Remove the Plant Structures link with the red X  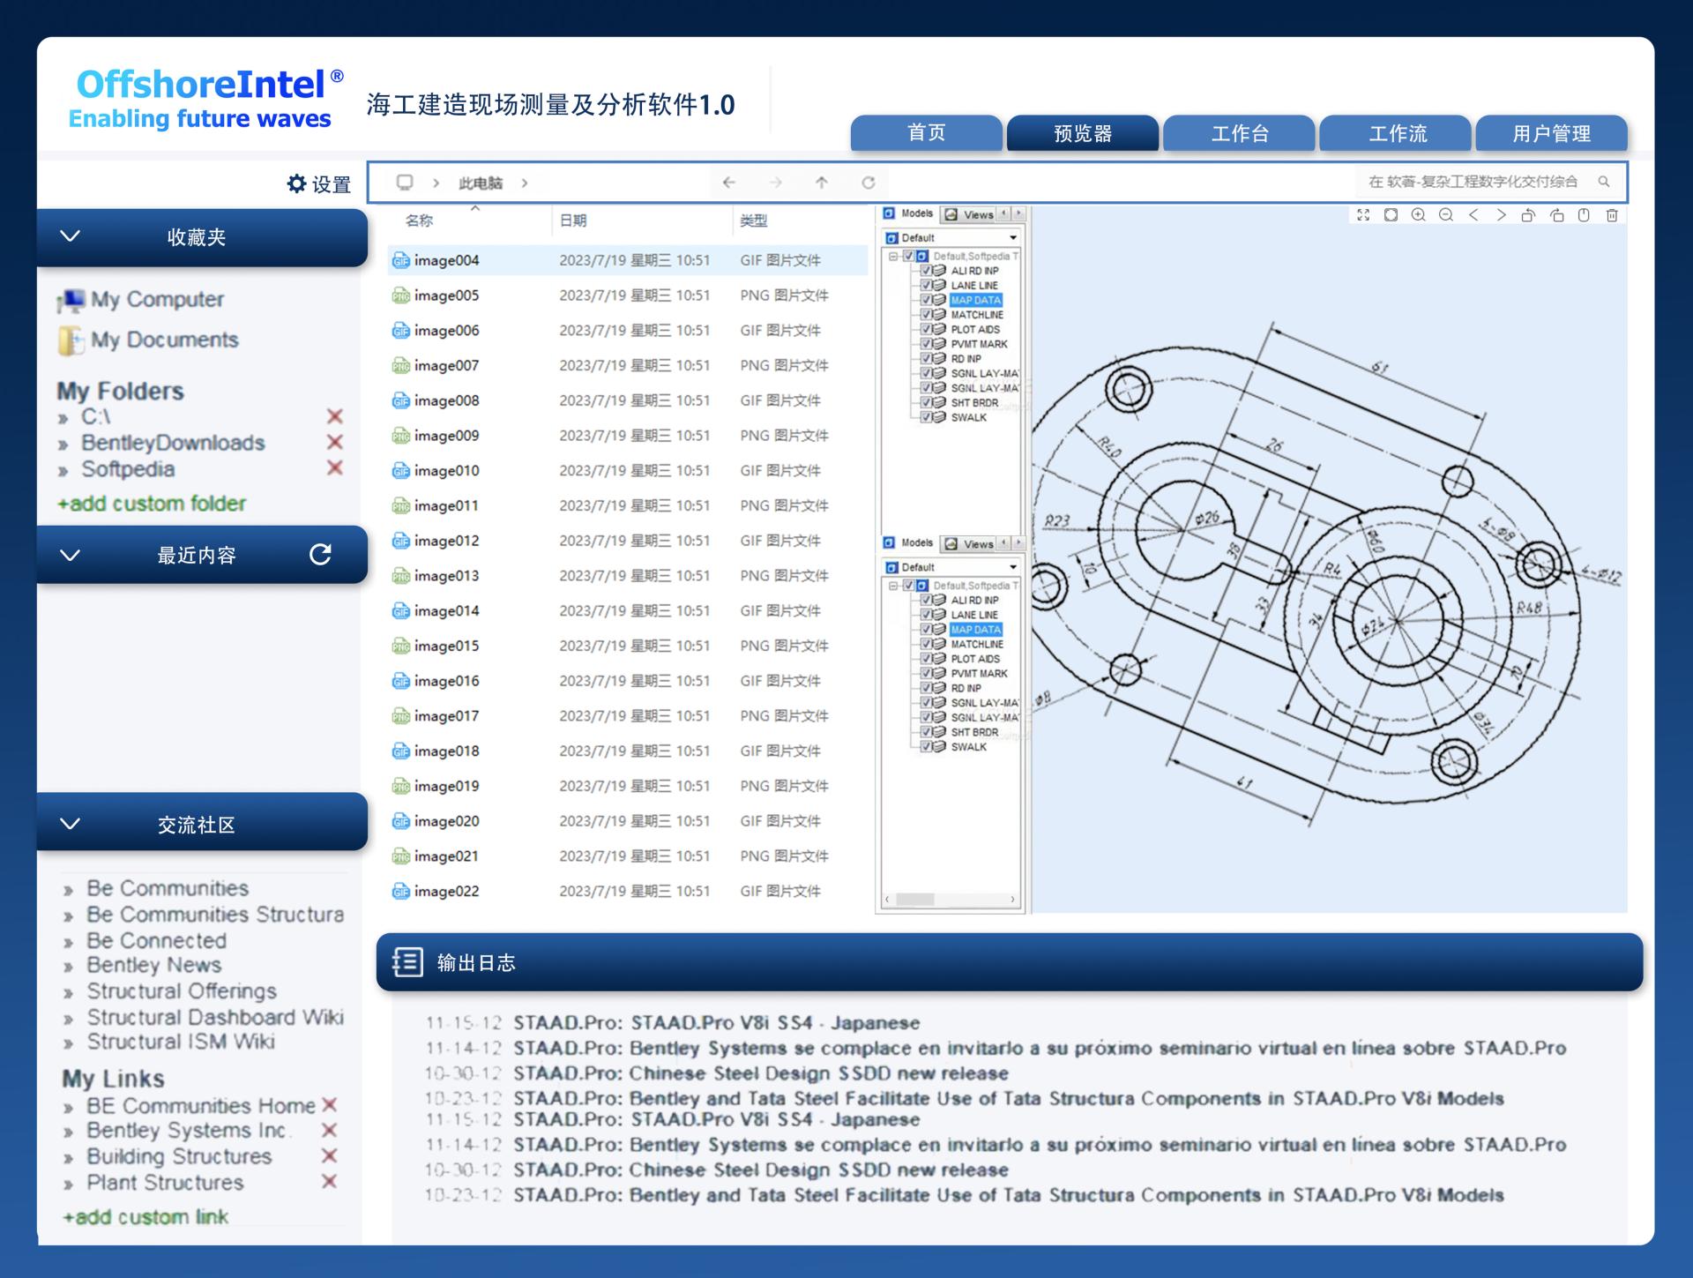(329, 1181)
